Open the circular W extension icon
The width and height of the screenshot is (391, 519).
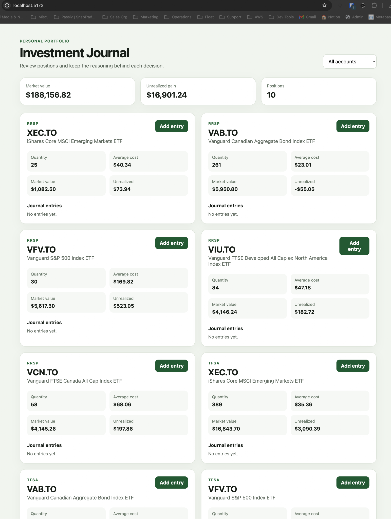pyautogui.click(x=363, y=5)
